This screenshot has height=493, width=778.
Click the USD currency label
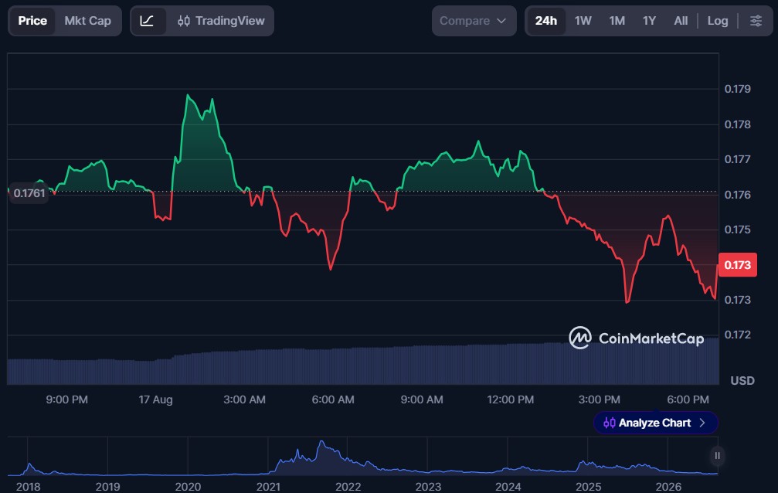coord(742,381)
